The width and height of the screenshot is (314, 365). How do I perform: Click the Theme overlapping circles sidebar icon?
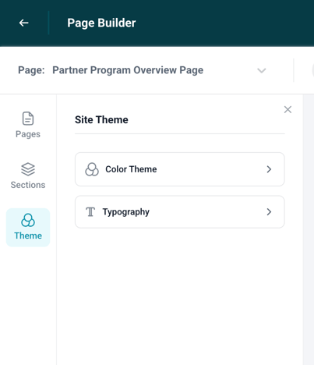(28, 220)
